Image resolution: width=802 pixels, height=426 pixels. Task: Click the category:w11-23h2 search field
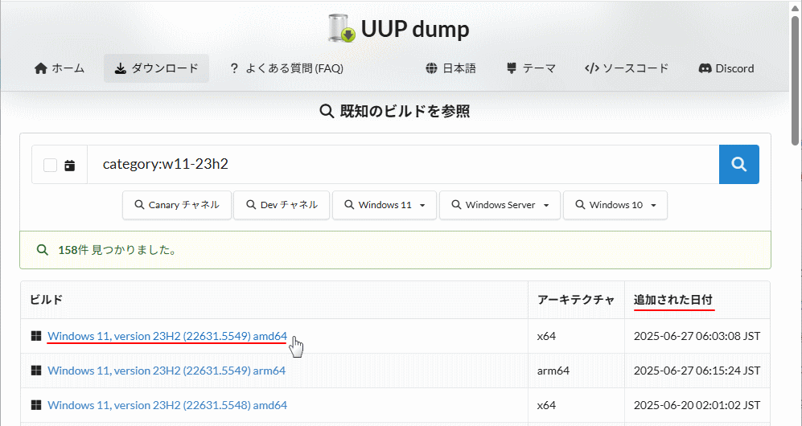coord(403,165)
